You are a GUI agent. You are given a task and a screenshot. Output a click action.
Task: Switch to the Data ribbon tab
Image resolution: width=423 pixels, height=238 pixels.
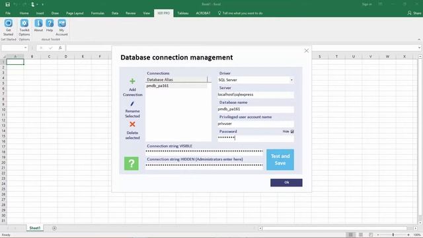pyautogui.click(x=115, y=13)
